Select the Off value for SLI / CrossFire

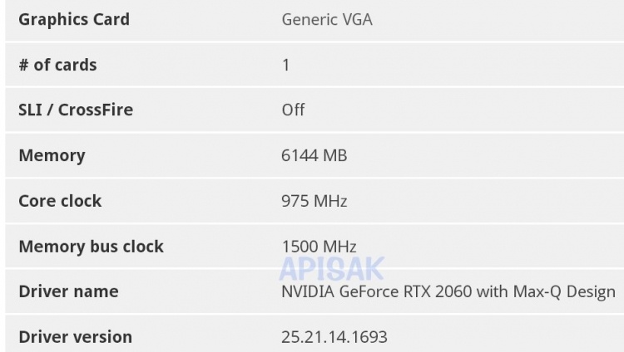pyautogui.click(x=293, y=110)
